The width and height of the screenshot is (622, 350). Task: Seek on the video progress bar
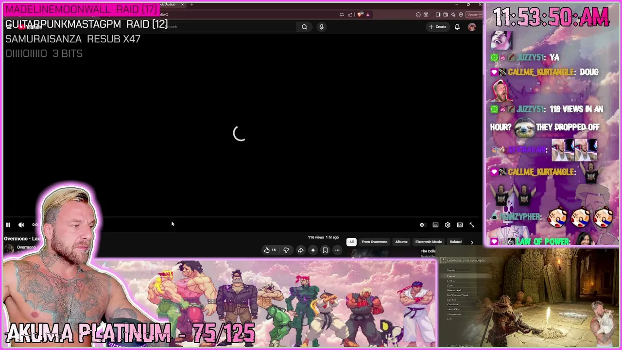click(x=242, y=217)
